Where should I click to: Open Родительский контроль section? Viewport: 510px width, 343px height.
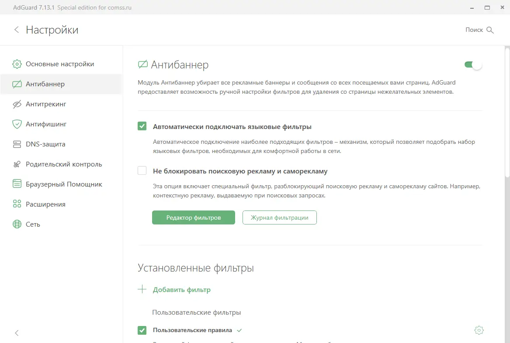point(61,164)
